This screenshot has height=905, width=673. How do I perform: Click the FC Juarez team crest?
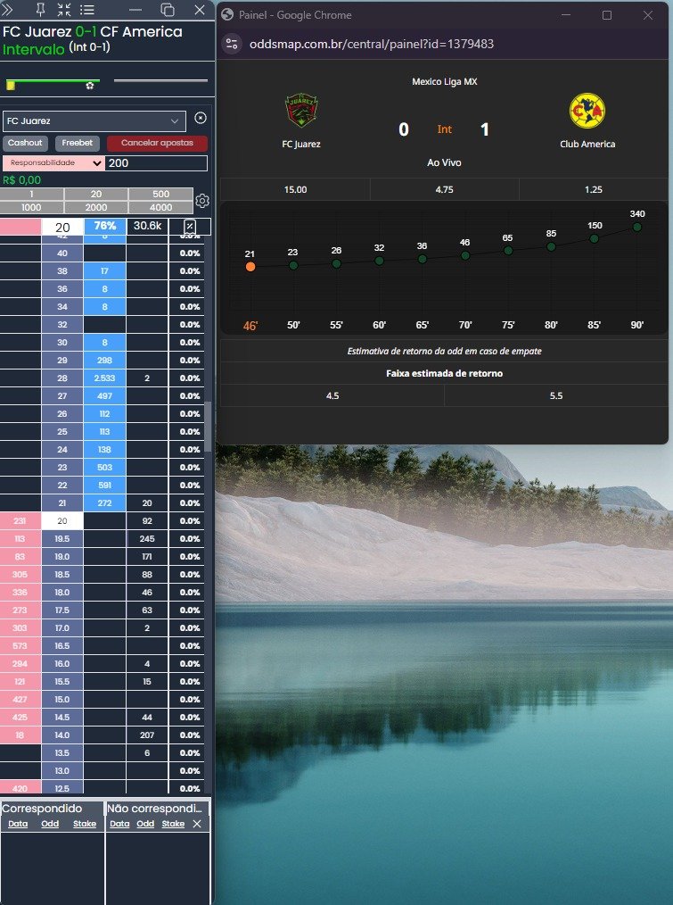pyautogui.click(x=300, y=112)
